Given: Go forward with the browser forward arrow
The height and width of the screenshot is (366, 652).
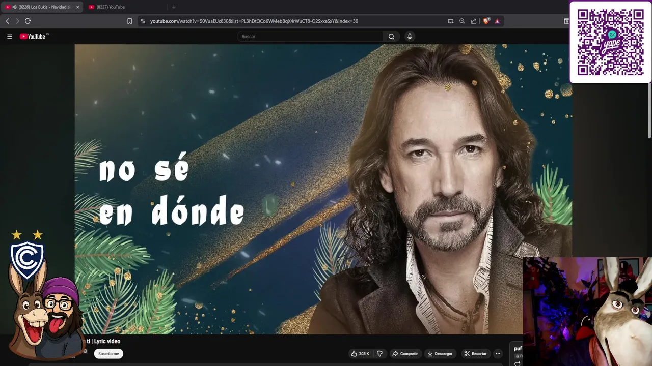Looking at the screenshot, I should click(x=17, y=21).
